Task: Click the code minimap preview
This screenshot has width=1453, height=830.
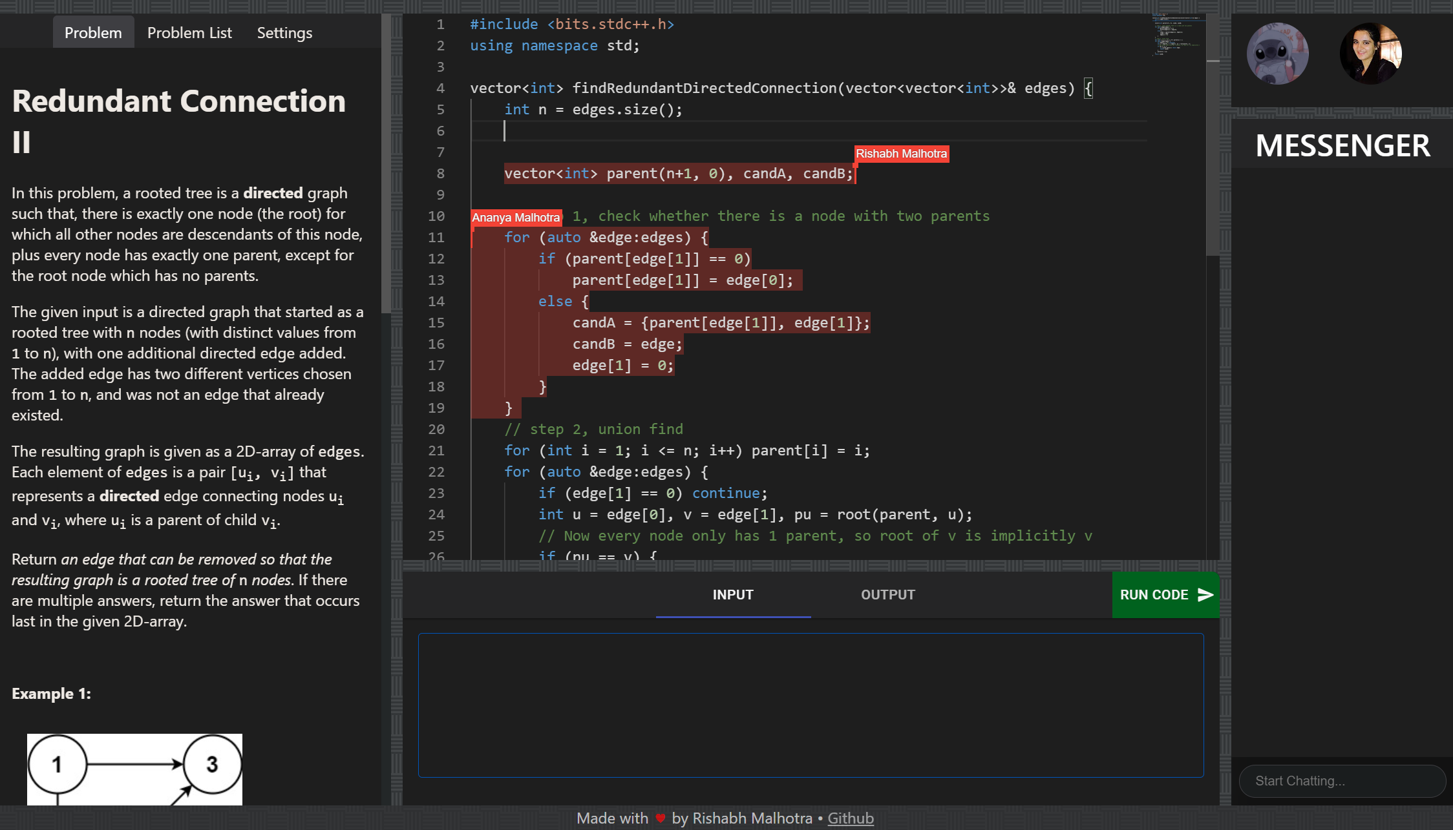Action: point(1176,36)
